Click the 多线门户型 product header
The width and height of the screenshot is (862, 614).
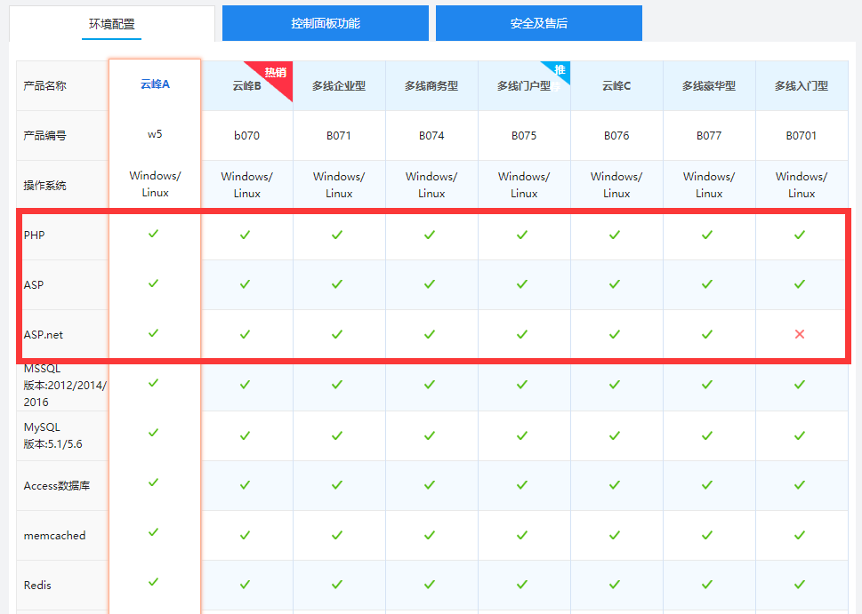pos(524,86)
